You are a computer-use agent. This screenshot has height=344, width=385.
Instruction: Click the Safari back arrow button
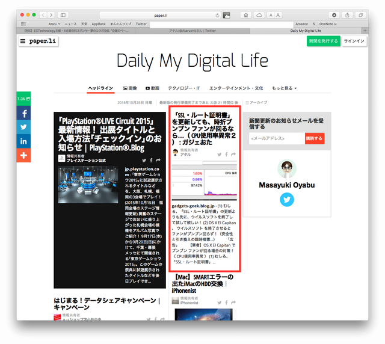tap(43, 15)
